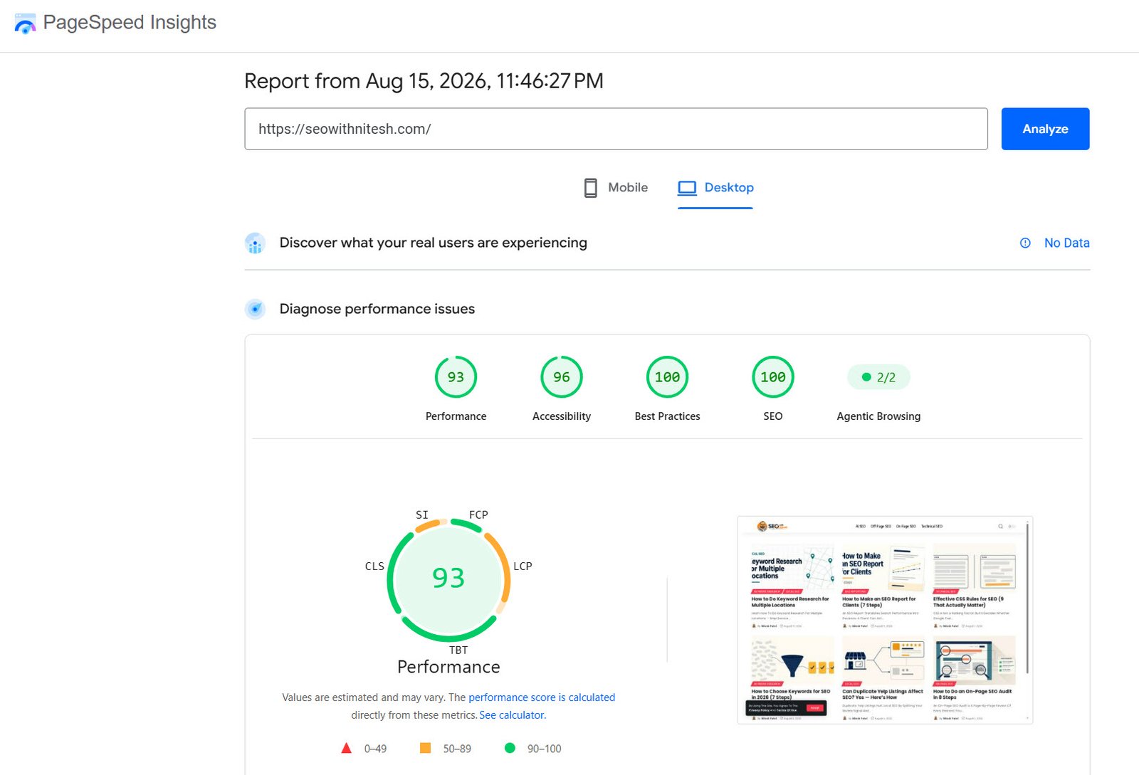Click the Best Practices label

667,416
